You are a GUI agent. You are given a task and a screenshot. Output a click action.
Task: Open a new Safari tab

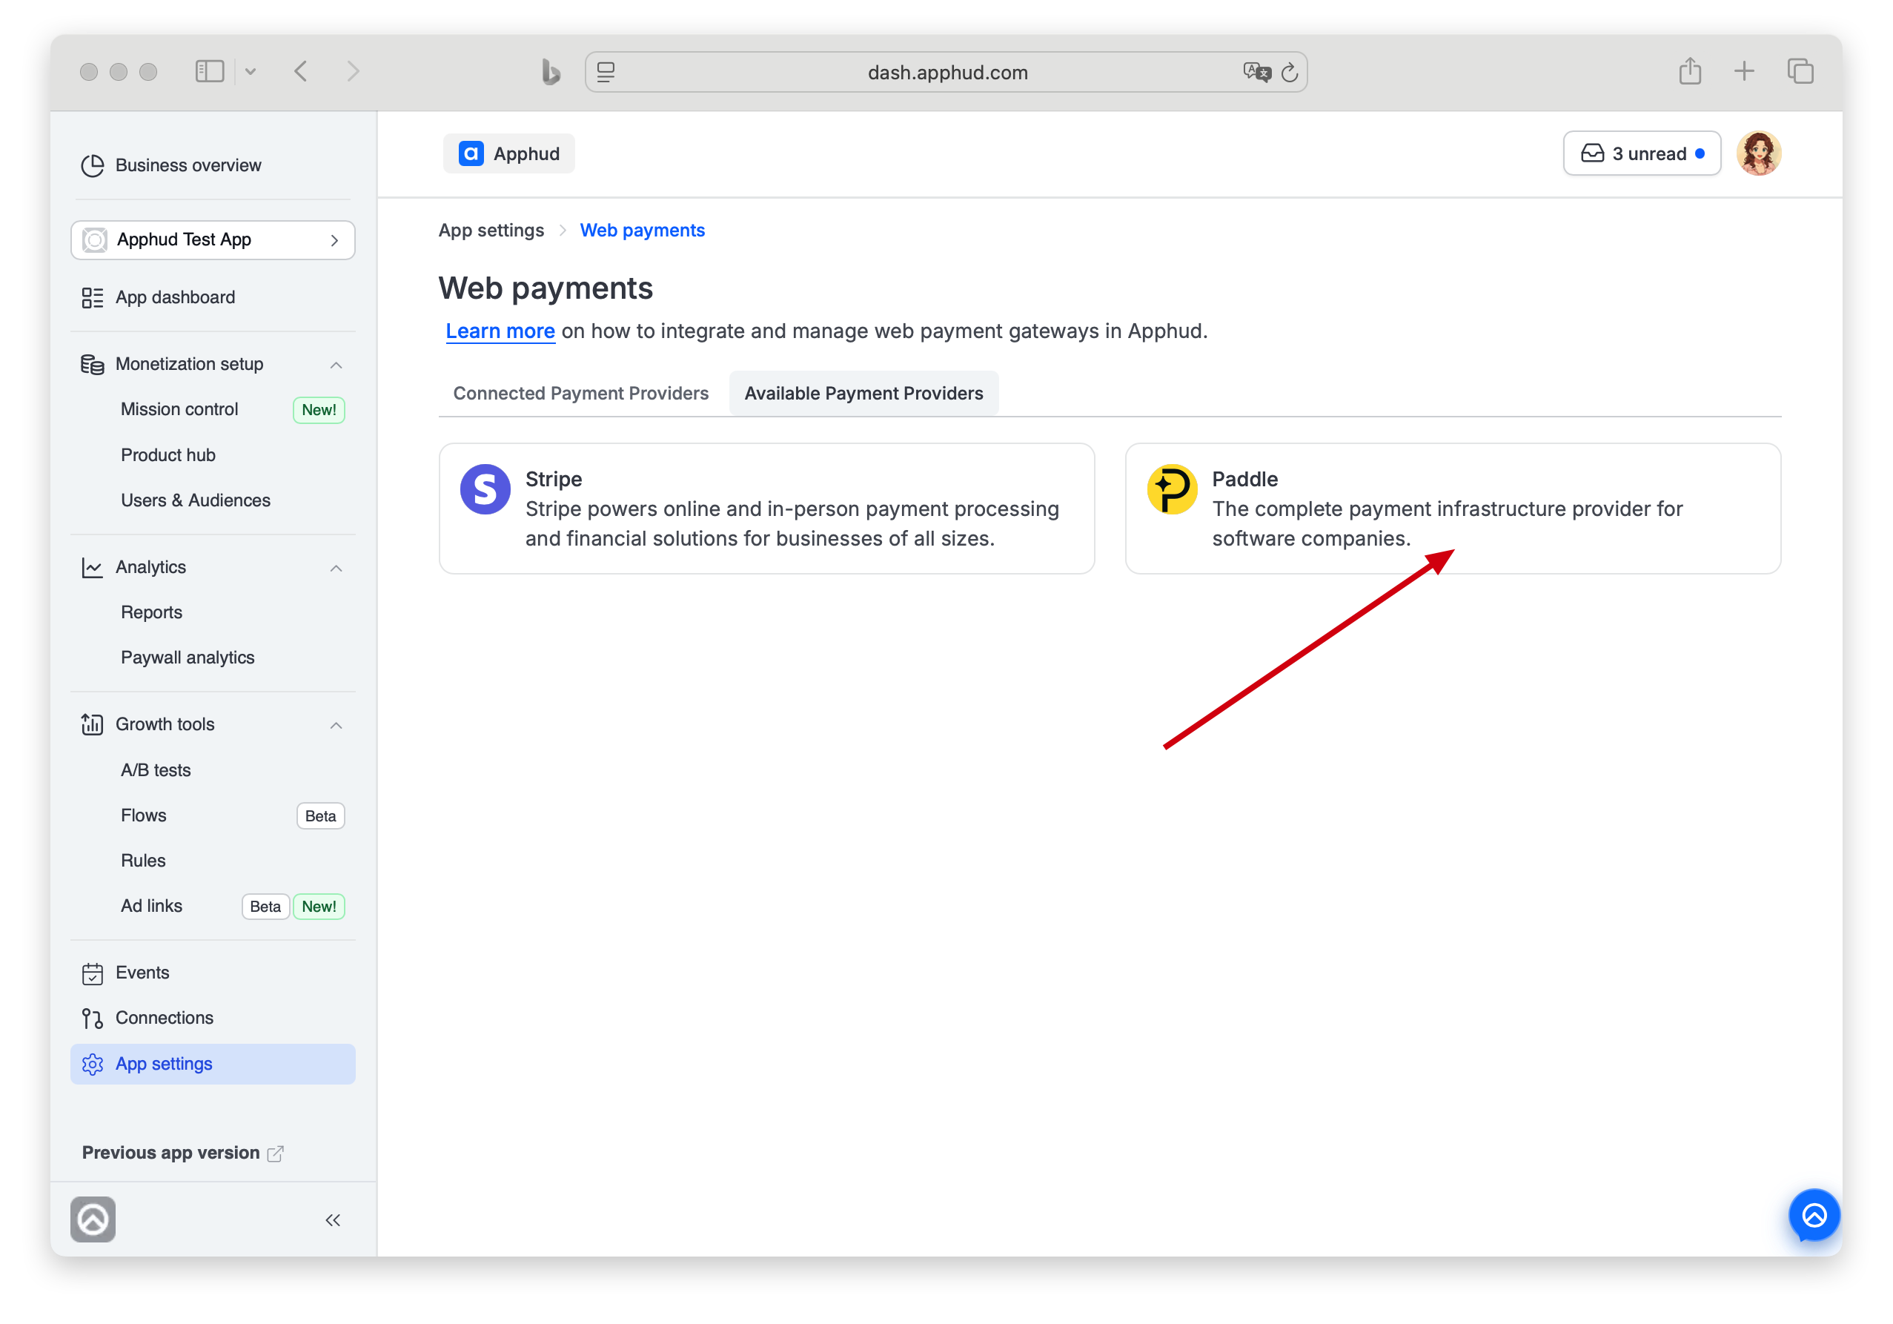1744,71
